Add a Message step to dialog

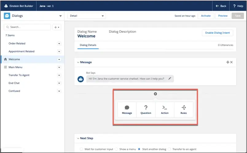point(127,110)
